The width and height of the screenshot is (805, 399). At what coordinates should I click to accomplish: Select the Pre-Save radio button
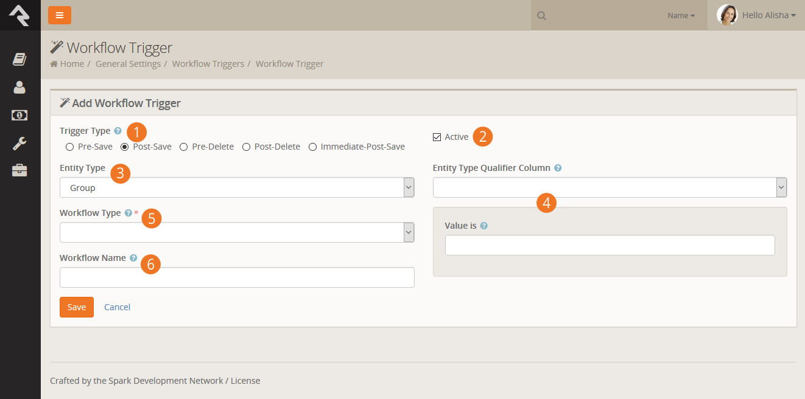(69, 147)
